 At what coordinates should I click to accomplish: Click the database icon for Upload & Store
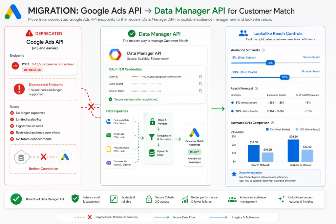(x=152, y=153)
